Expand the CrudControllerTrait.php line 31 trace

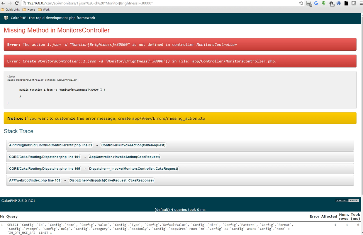pos(50,145)
